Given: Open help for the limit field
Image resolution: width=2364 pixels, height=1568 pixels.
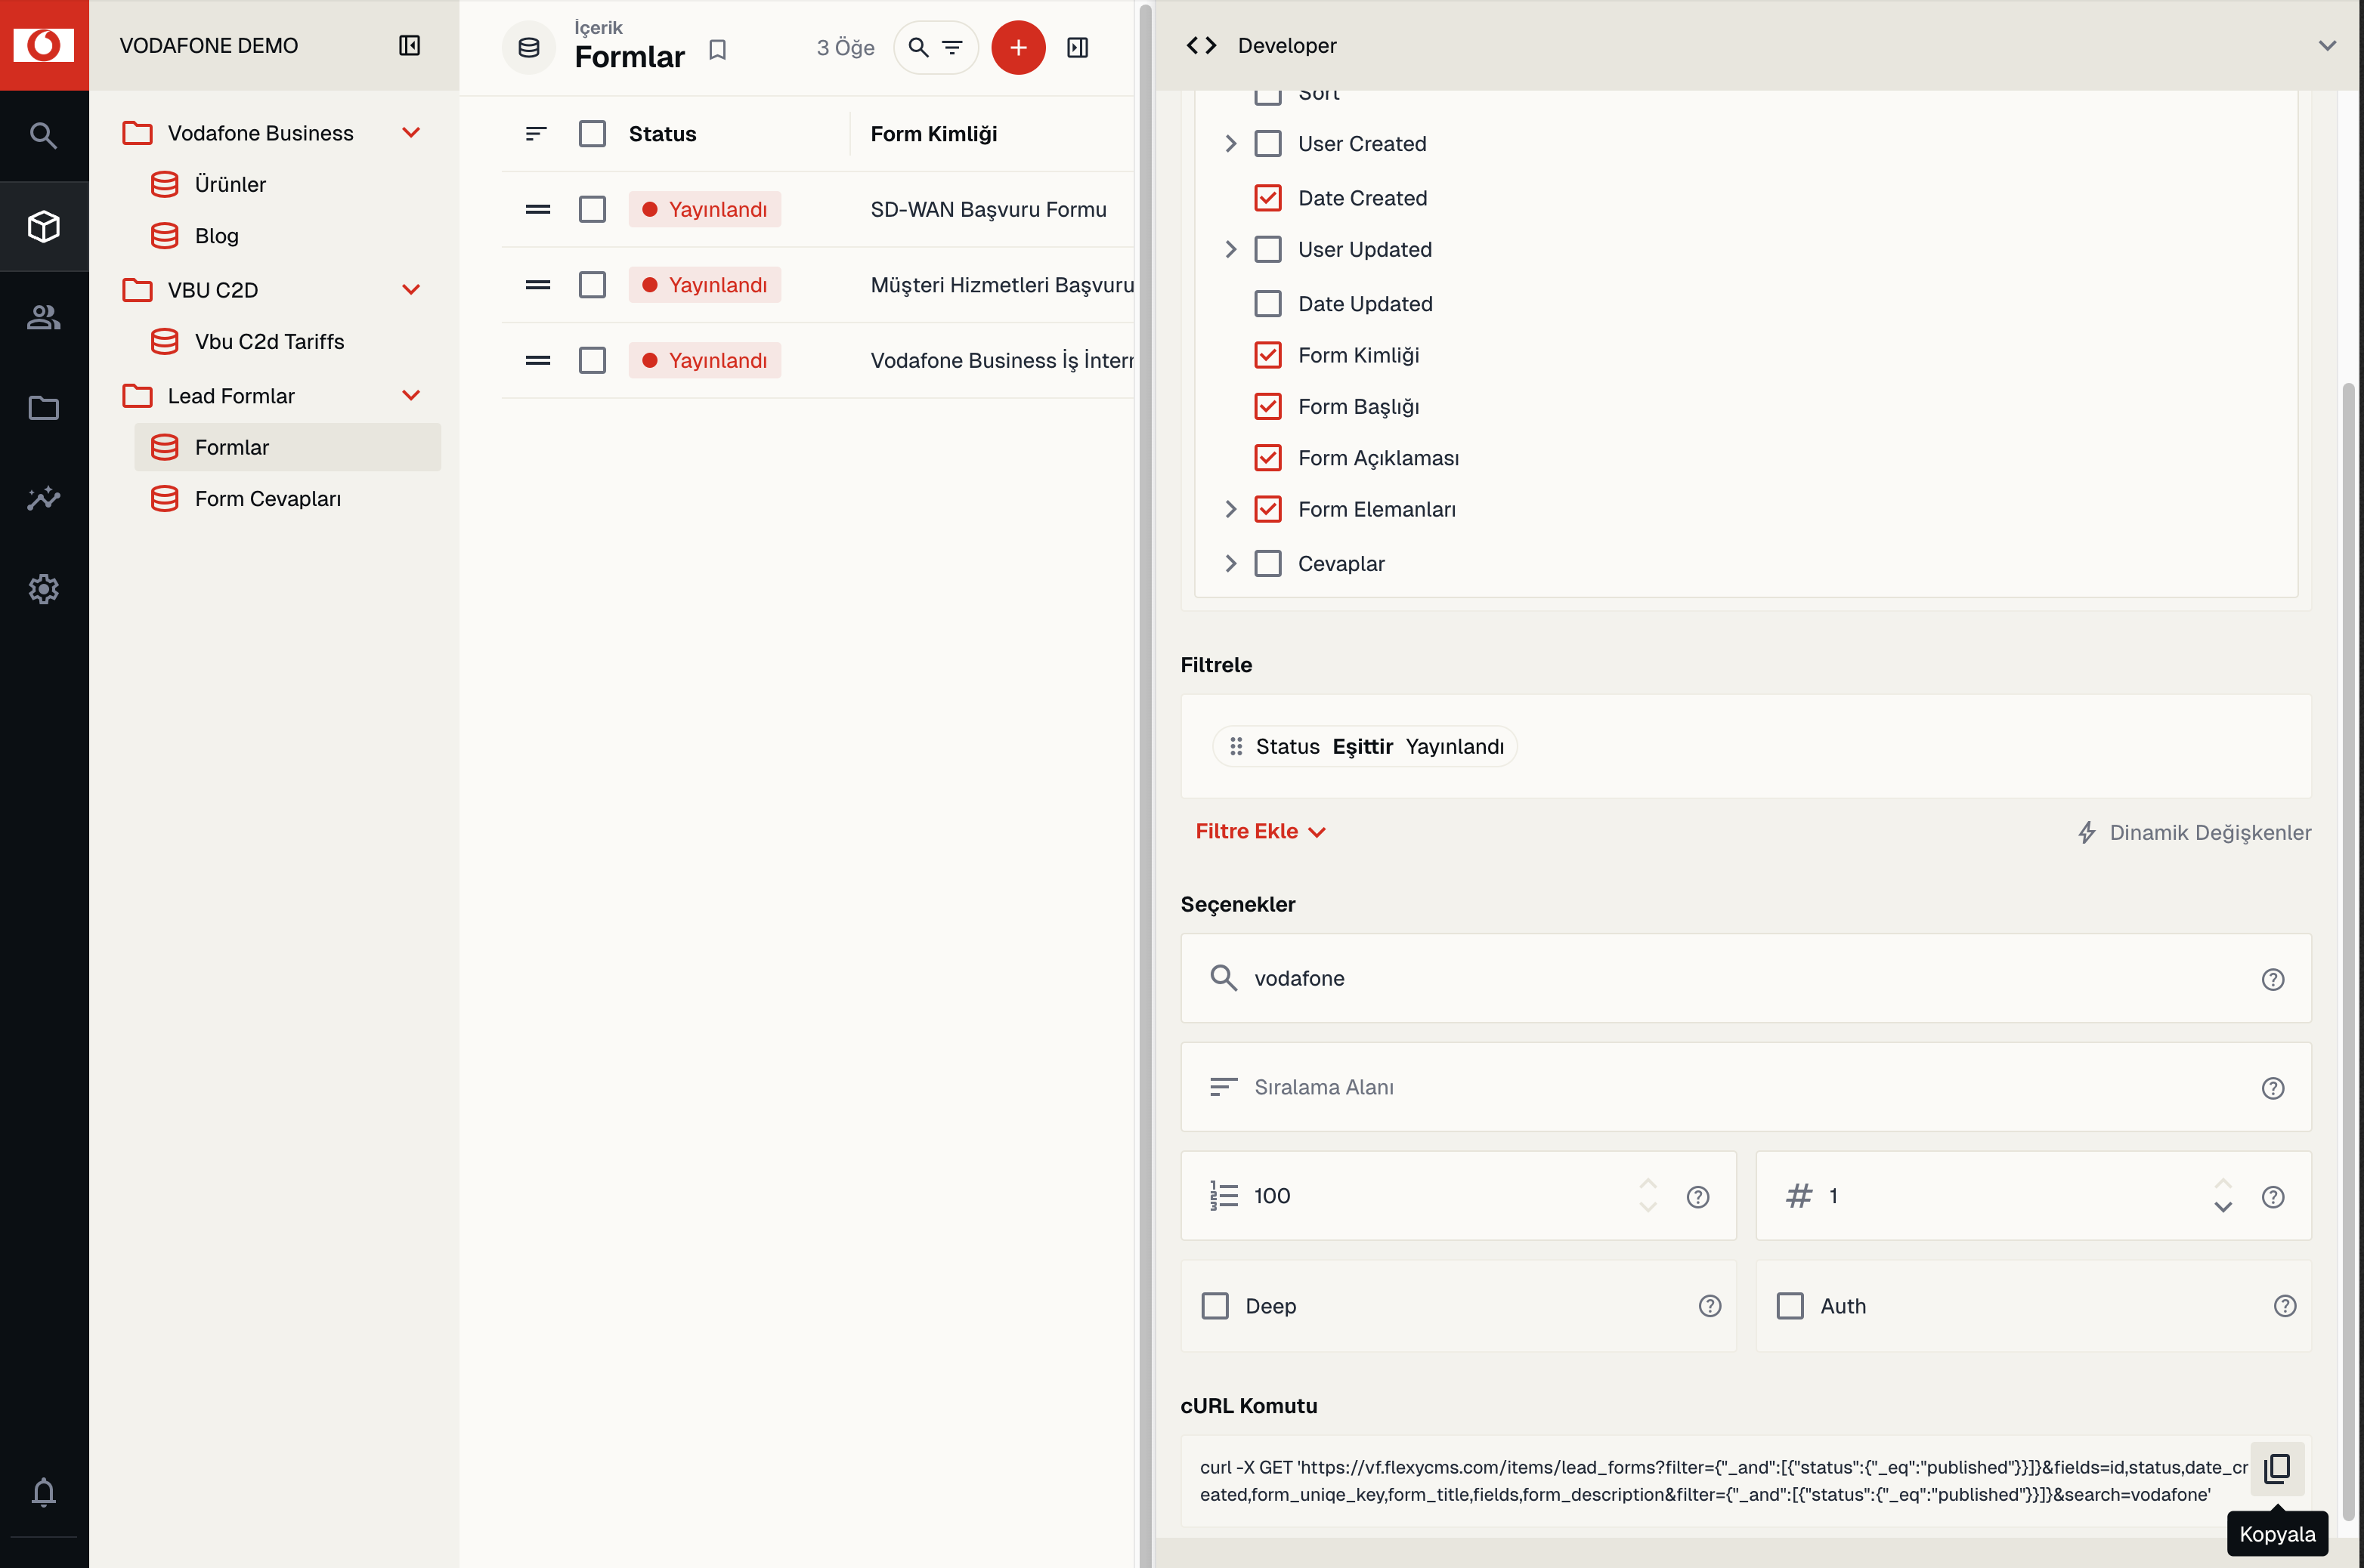Looking at the screenshot, I should tap(1697, 1196).
